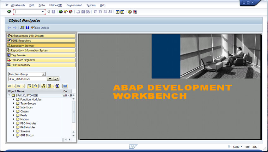268x152 pixels.
Task: Click the glasses Display button beside SFW_CUSTOMIZE
Action: (x=56, y=79)
